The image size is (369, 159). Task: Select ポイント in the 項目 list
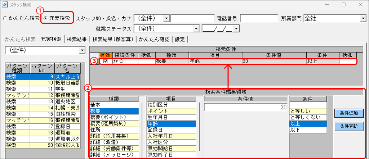[172, 111]
